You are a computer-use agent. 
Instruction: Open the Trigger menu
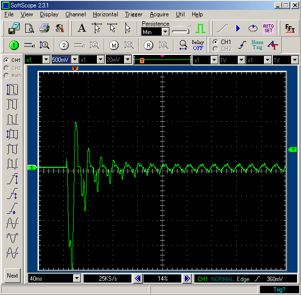pyautogui.click(x=133, y=14)
